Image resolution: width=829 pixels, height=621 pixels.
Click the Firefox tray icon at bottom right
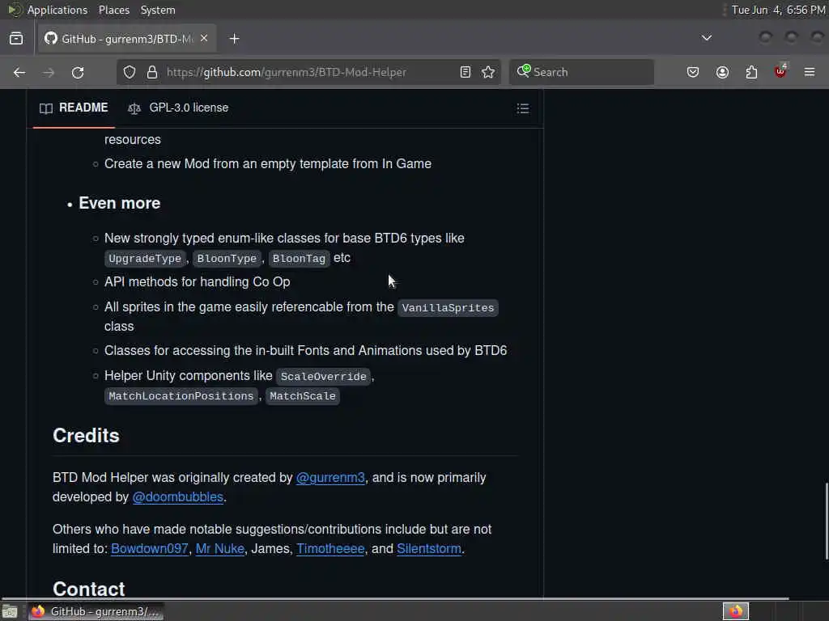(x=736, y=611)
